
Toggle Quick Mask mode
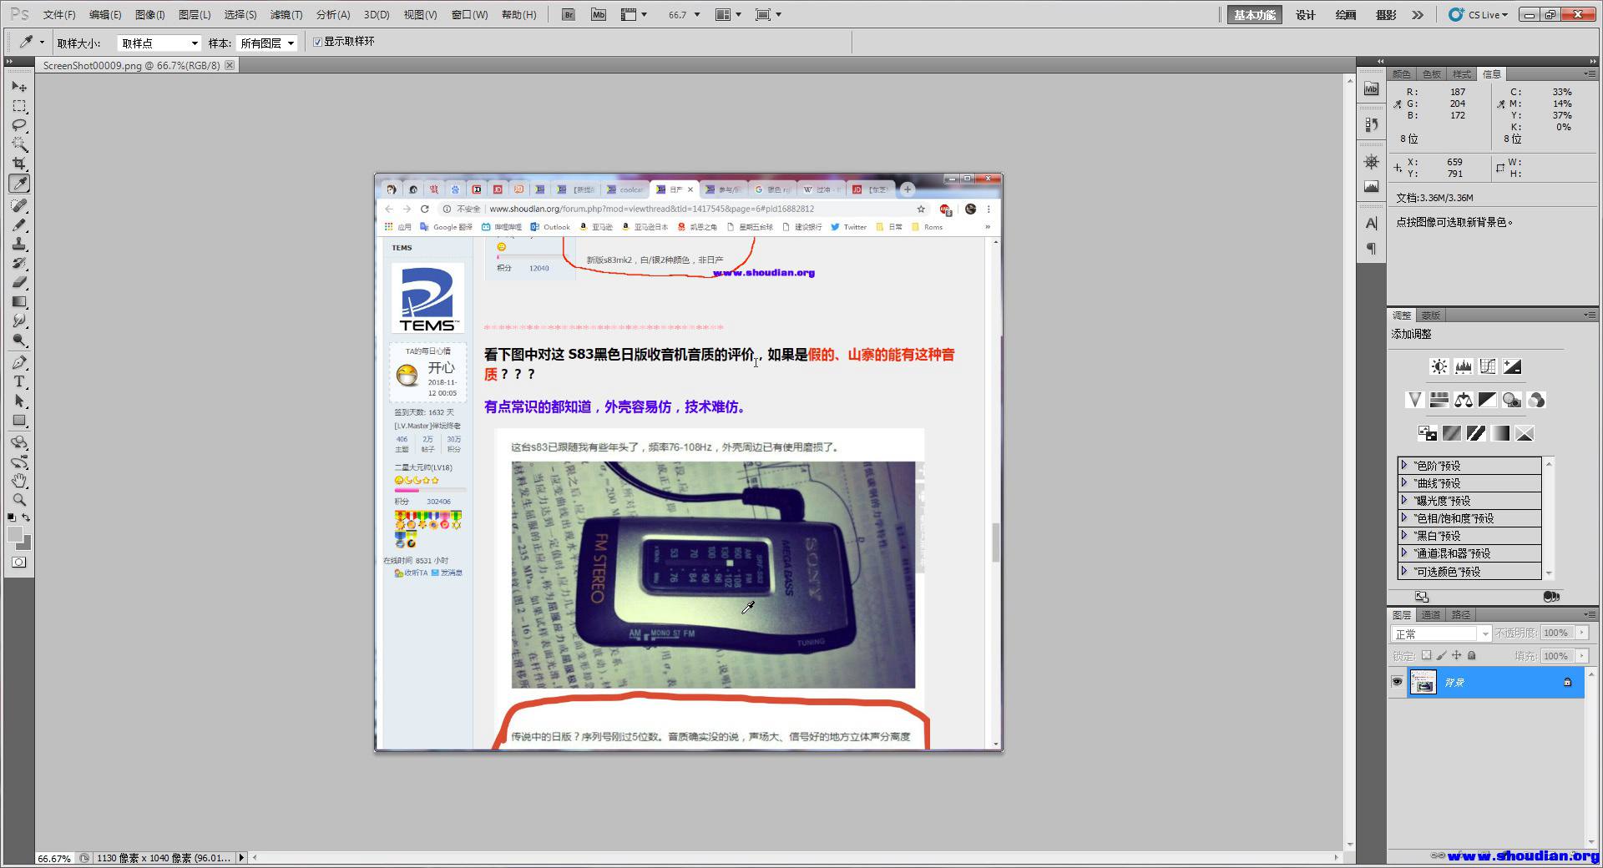pos(18,562)
